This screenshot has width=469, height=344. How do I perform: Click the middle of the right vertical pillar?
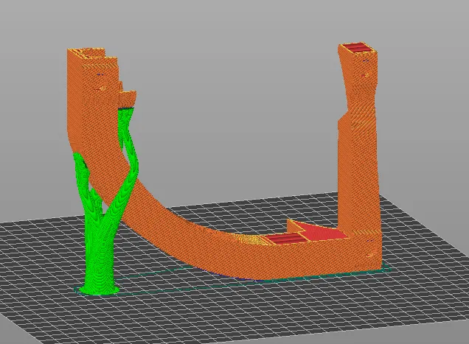(358, 169)
